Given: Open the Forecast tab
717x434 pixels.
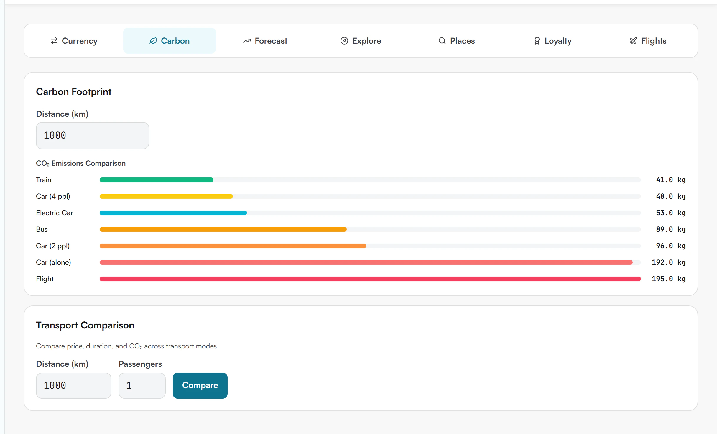Looking at the screenshot, I should pos(265,41).
